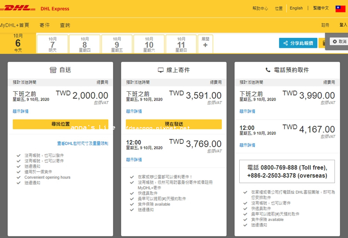Screen dimensions: 348x238
Task: Open the 寄件 menu
Action: [x=44, y=25]
